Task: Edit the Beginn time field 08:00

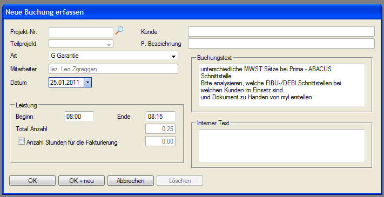Action: pyautogui.click(x=79, y=117)
